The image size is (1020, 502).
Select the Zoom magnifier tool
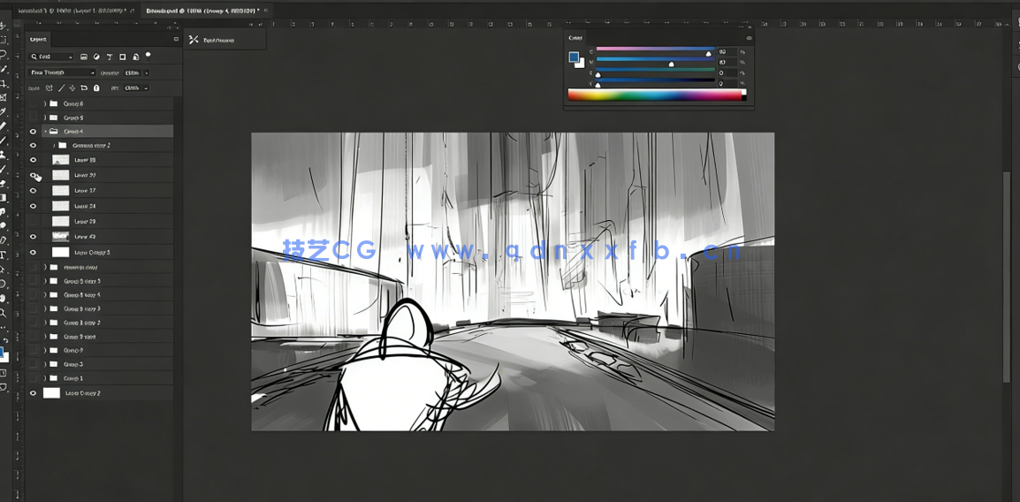[4, 313]
